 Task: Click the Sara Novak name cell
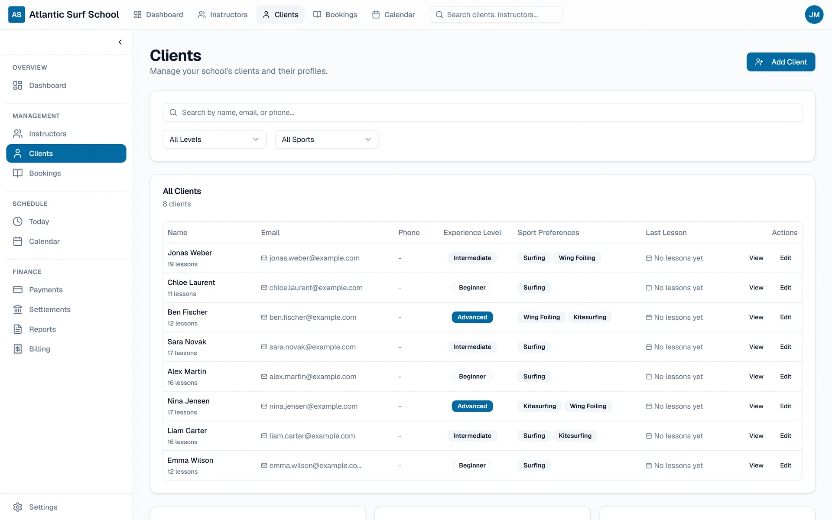(187, 342)
